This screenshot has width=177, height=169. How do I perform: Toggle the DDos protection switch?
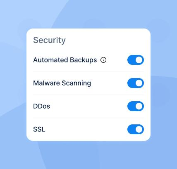click(x=136, y=106)
